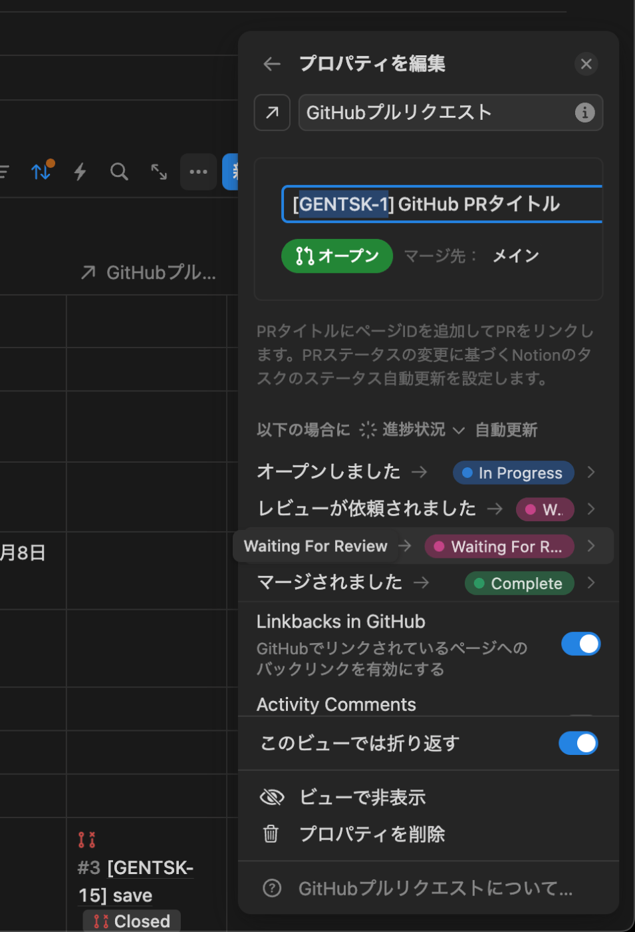This screenshot has width=635, height=932.
Task: Select the レビューが依頼されました rule label
Action: (366, 509)
